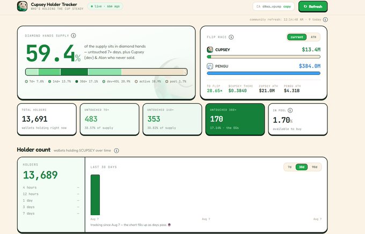This screenshot has height=234, width=365.
Task: Click the CUPSEY $13.4M value
Action: (311, 49)
